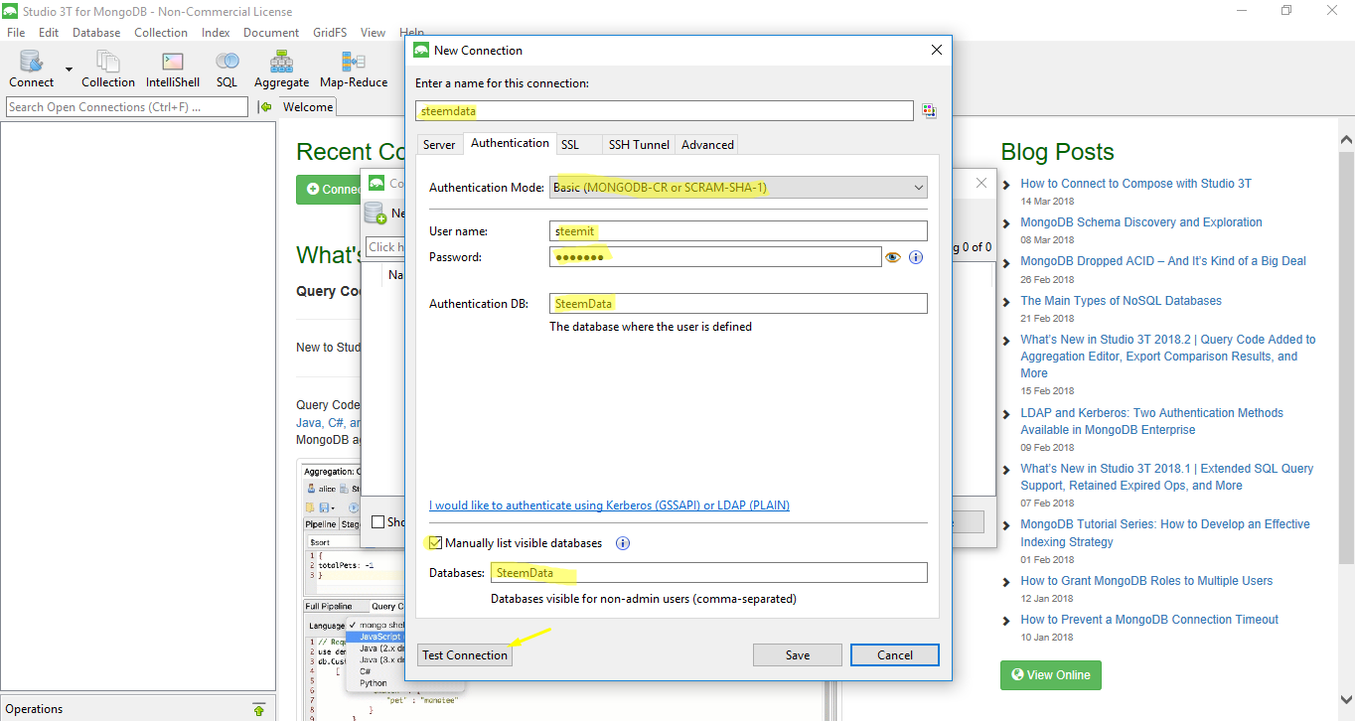
Task: Click the "14 Mar 2018" blog date
Action: 1047,202
